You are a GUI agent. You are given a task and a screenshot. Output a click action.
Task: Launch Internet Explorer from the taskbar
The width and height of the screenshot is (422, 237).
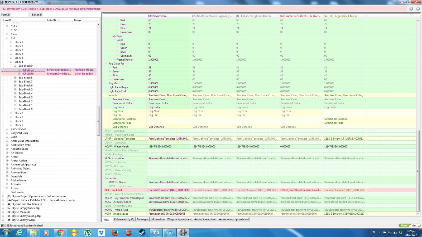pos(20,233)
